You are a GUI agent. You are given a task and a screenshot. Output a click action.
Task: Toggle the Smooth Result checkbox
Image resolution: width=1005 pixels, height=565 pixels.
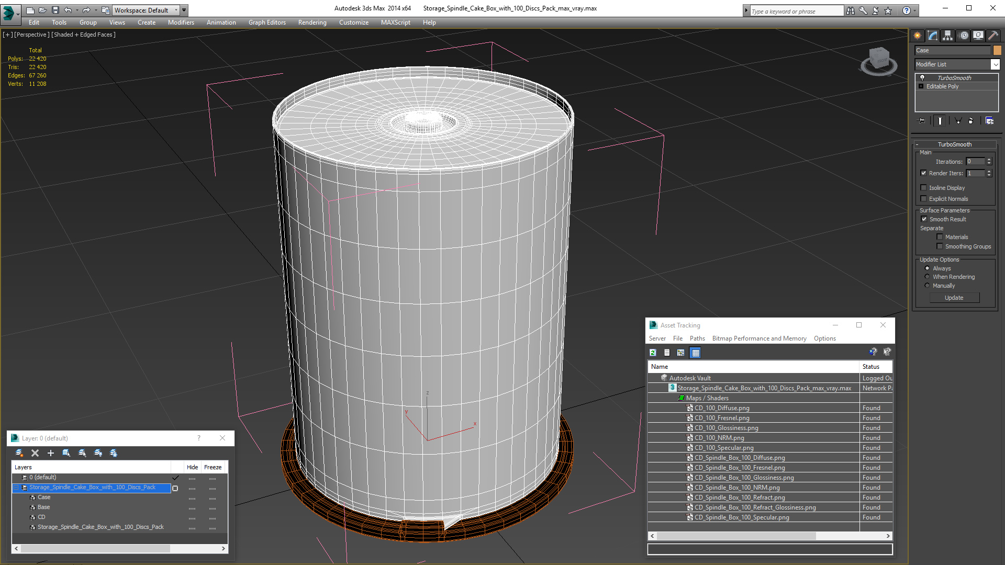coord(924,219)
